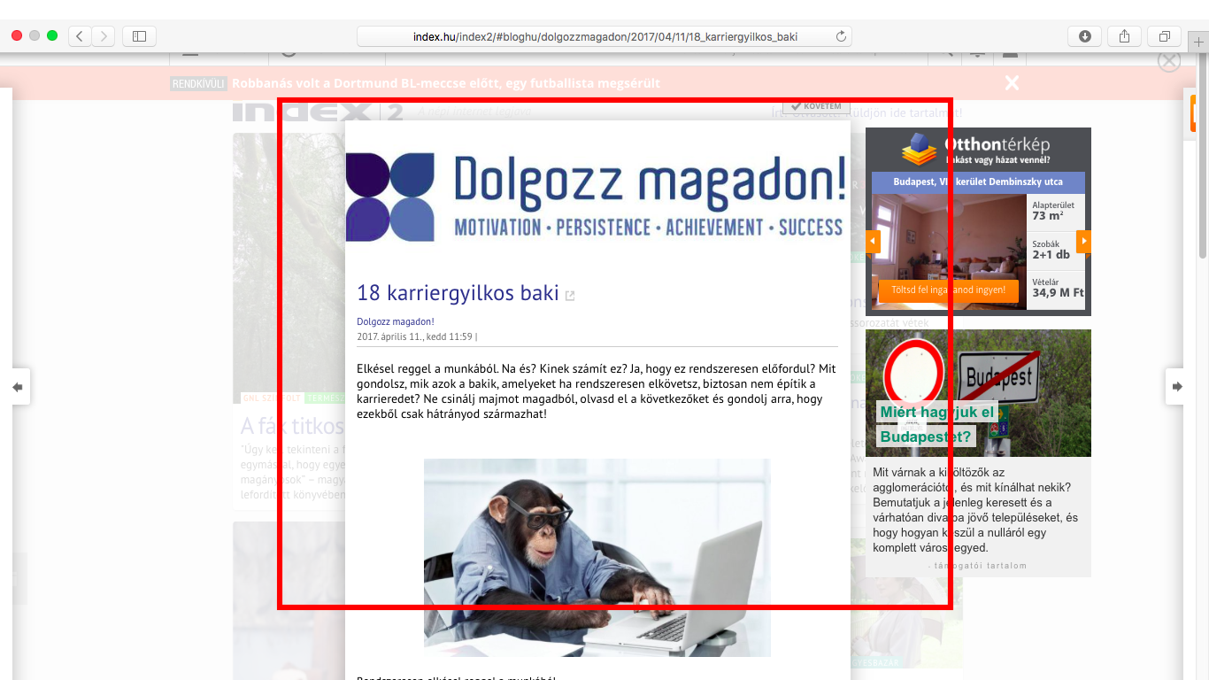Click 'Töltsd fel ingatlanod ingyen!' orange button

pyautogui.click(x=949, y=290)
